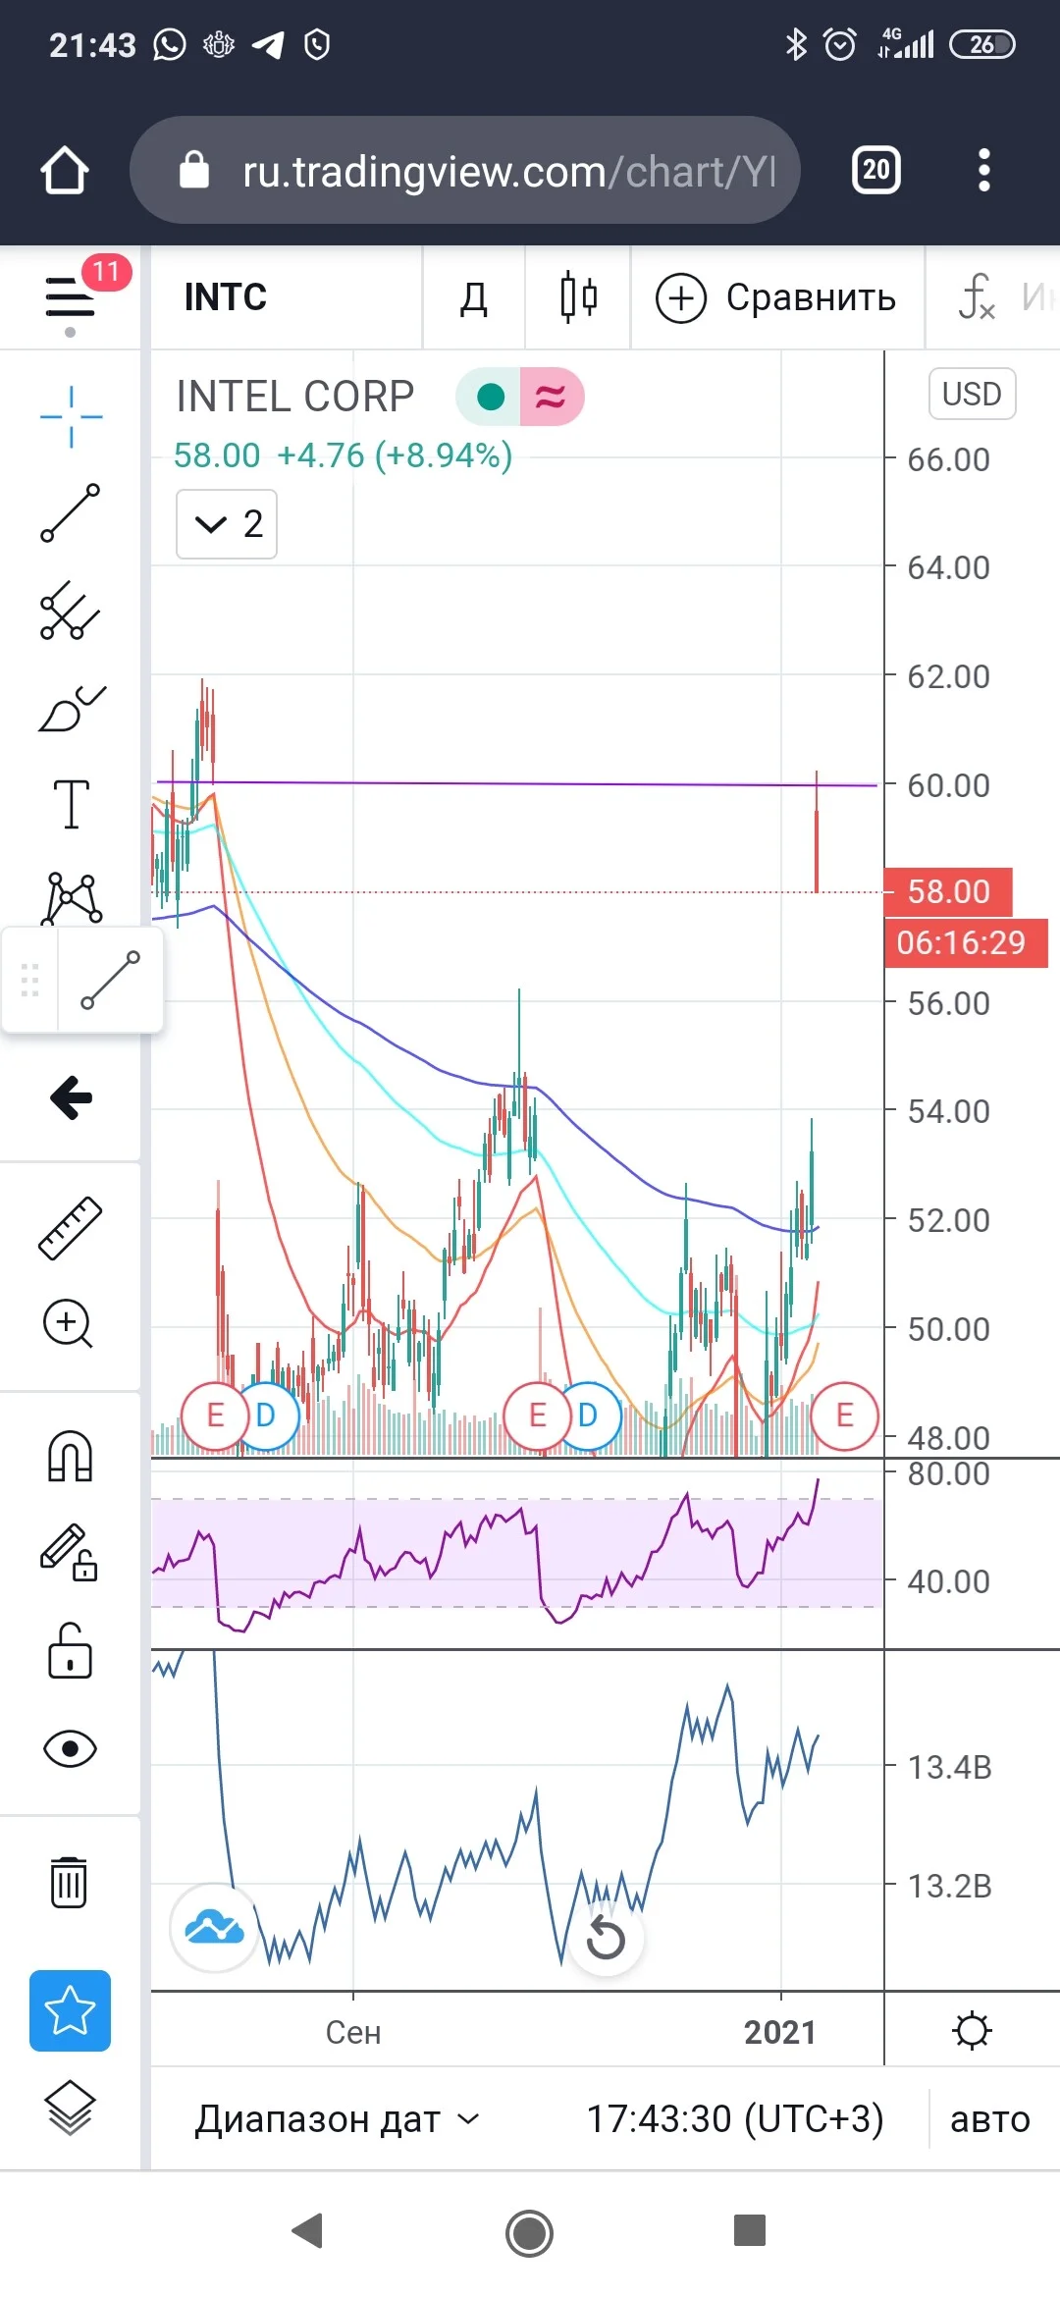Image resolution: width=1060 pixels, height=2297 pixels.
Task: Expand the collapsed indicators legend showing 2
Action: pyautogui.click(x=227, y=524)
